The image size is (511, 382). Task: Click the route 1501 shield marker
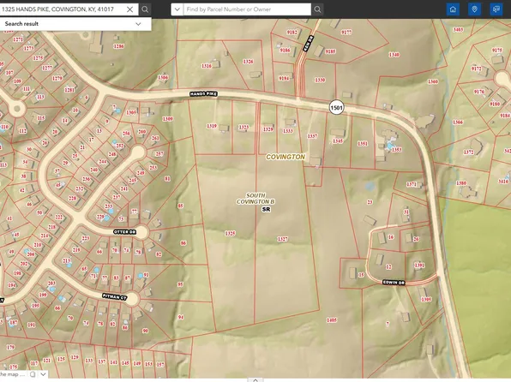tap(336, 107)
